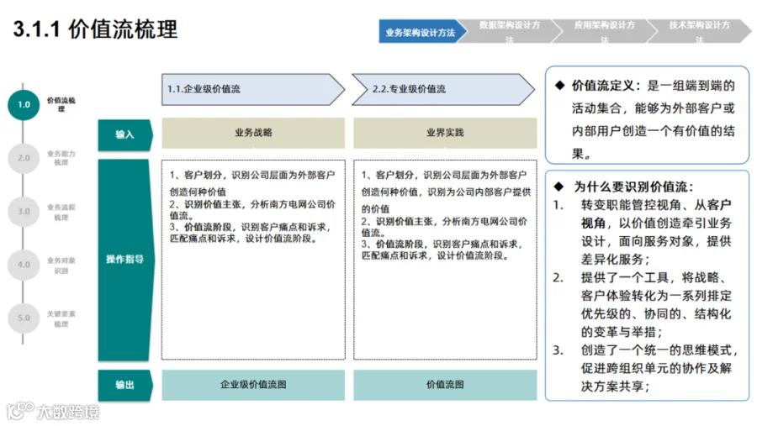Screen dimensions: 757x426
Task: Click the 1.0 step circle
Action: click(24, 105)
